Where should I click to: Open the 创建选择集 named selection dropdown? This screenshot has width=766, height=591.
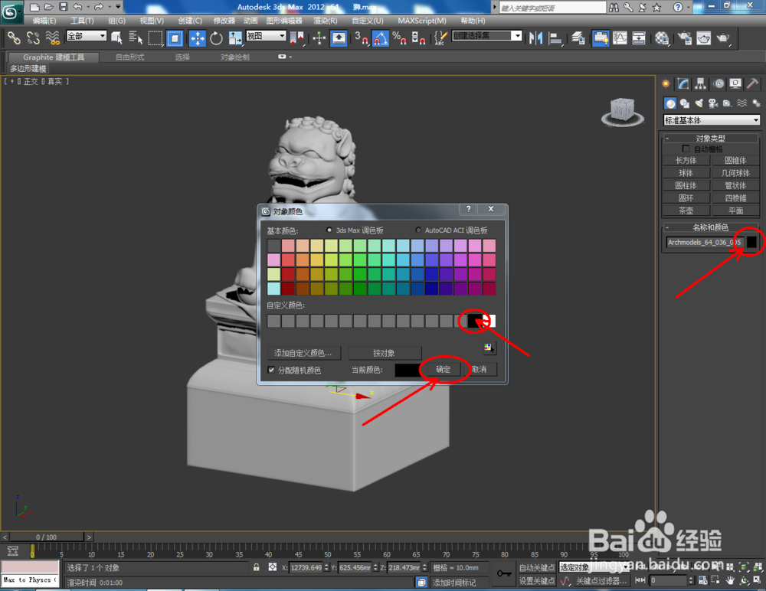[487, 36]
